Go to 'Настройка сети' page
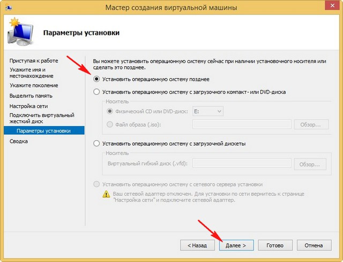This screenshot has width=343, height=262. (28, 106)
